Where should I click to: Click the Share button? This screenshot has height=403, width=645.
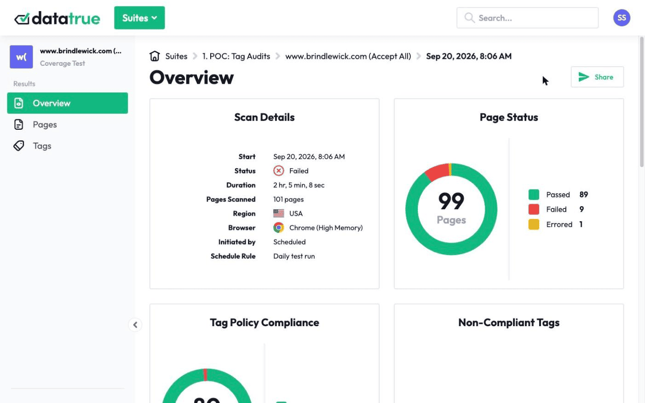click(x=597, y=77)
